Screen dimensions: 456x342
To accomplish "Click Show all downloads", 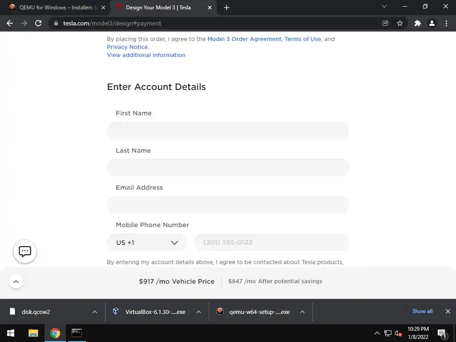I will point(422,311).
